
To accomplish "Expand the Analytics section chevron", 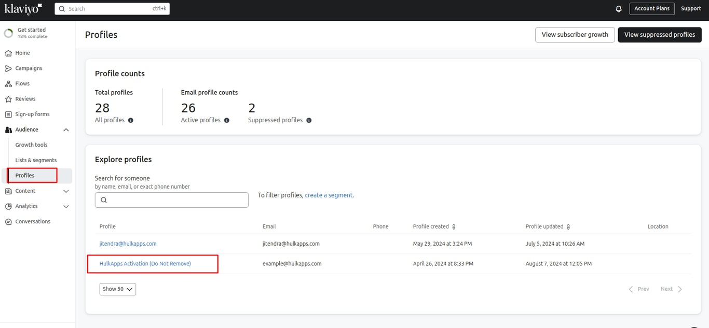I will pyautogui.click(x=66, y=206).
